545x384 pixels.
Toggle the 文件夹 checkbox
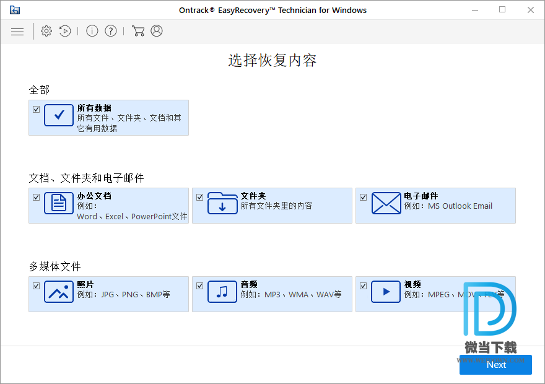[x=200, y=198]
